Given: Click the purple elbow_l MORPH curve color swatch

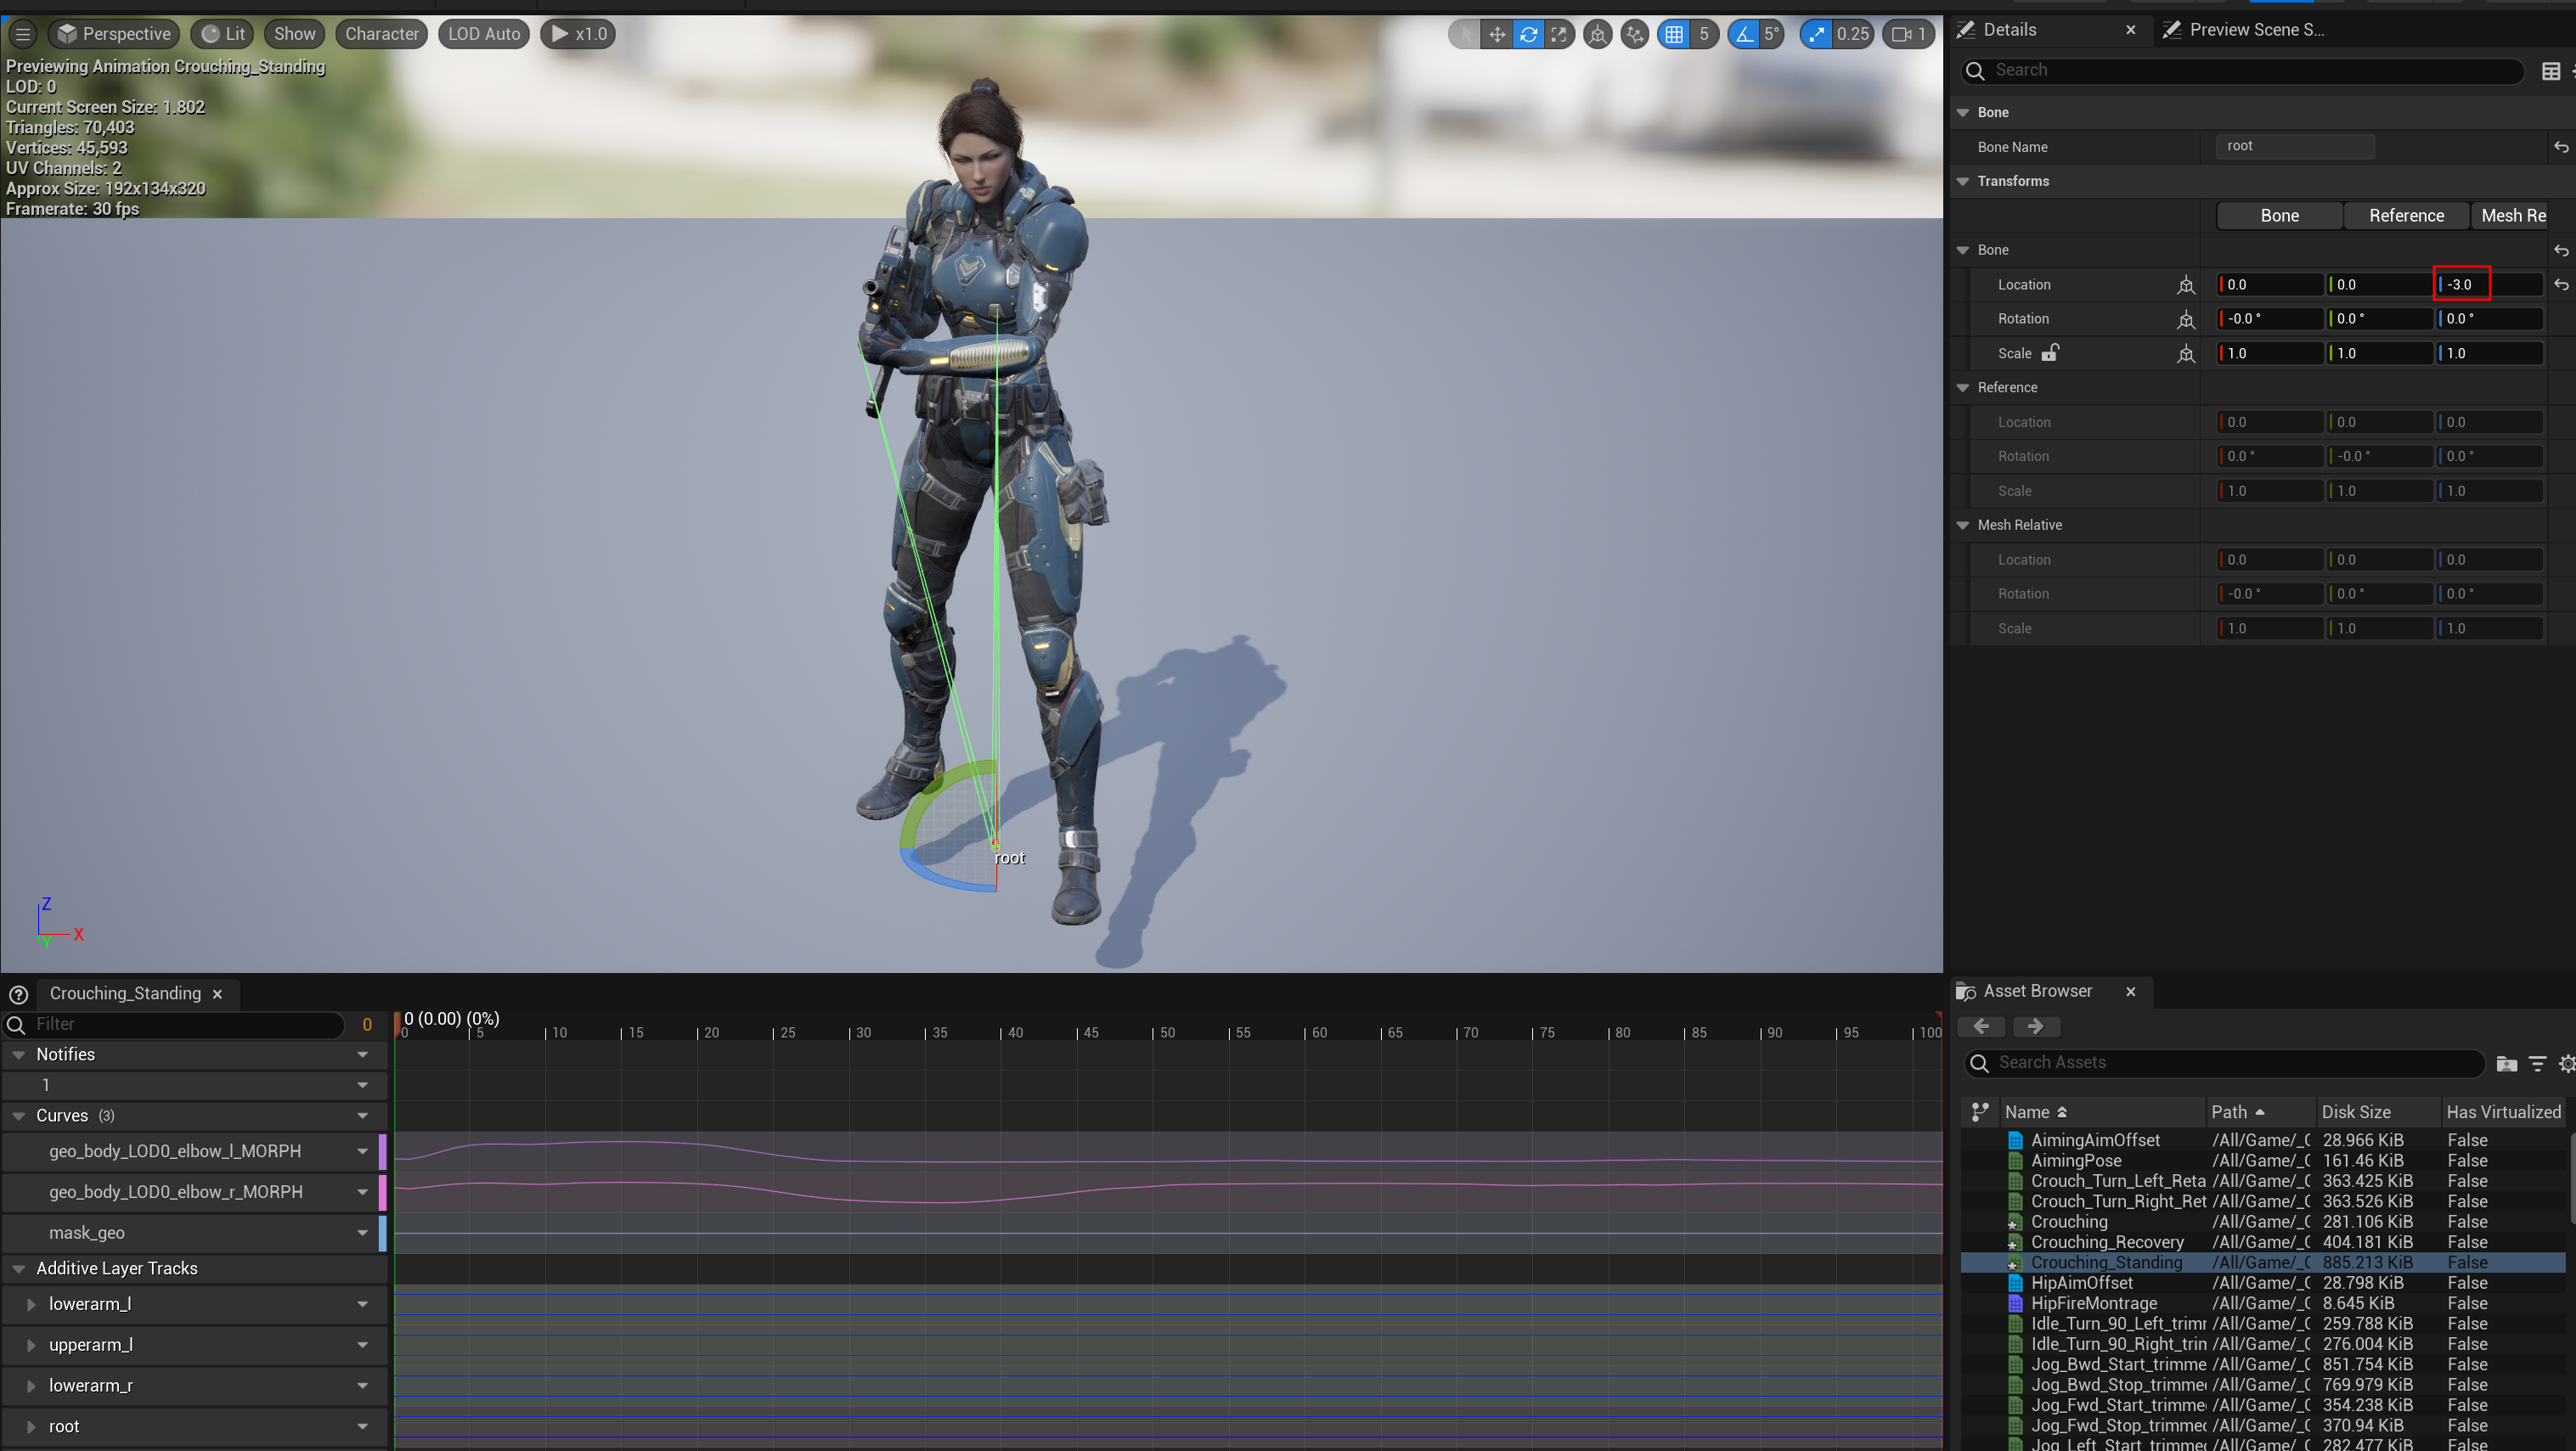Looking at the screenshot, I should [x=382, y=1151].
